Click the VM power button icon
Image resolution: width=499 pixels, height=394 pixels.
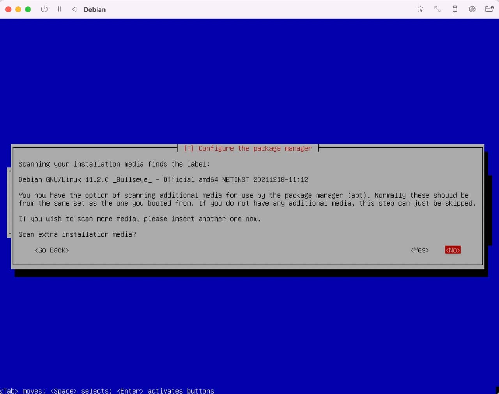point(44,9)
